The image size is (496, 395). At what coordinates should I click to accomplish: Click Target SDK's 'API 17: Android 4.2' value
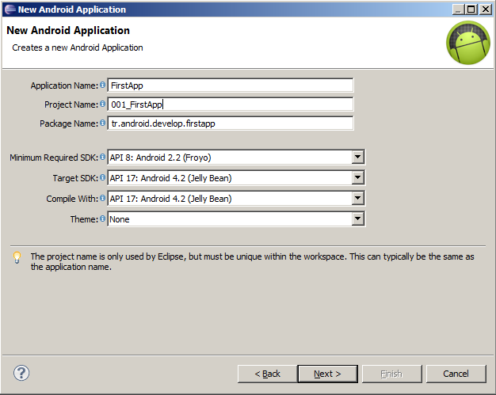pyautogui.click(x=170, y=178)
